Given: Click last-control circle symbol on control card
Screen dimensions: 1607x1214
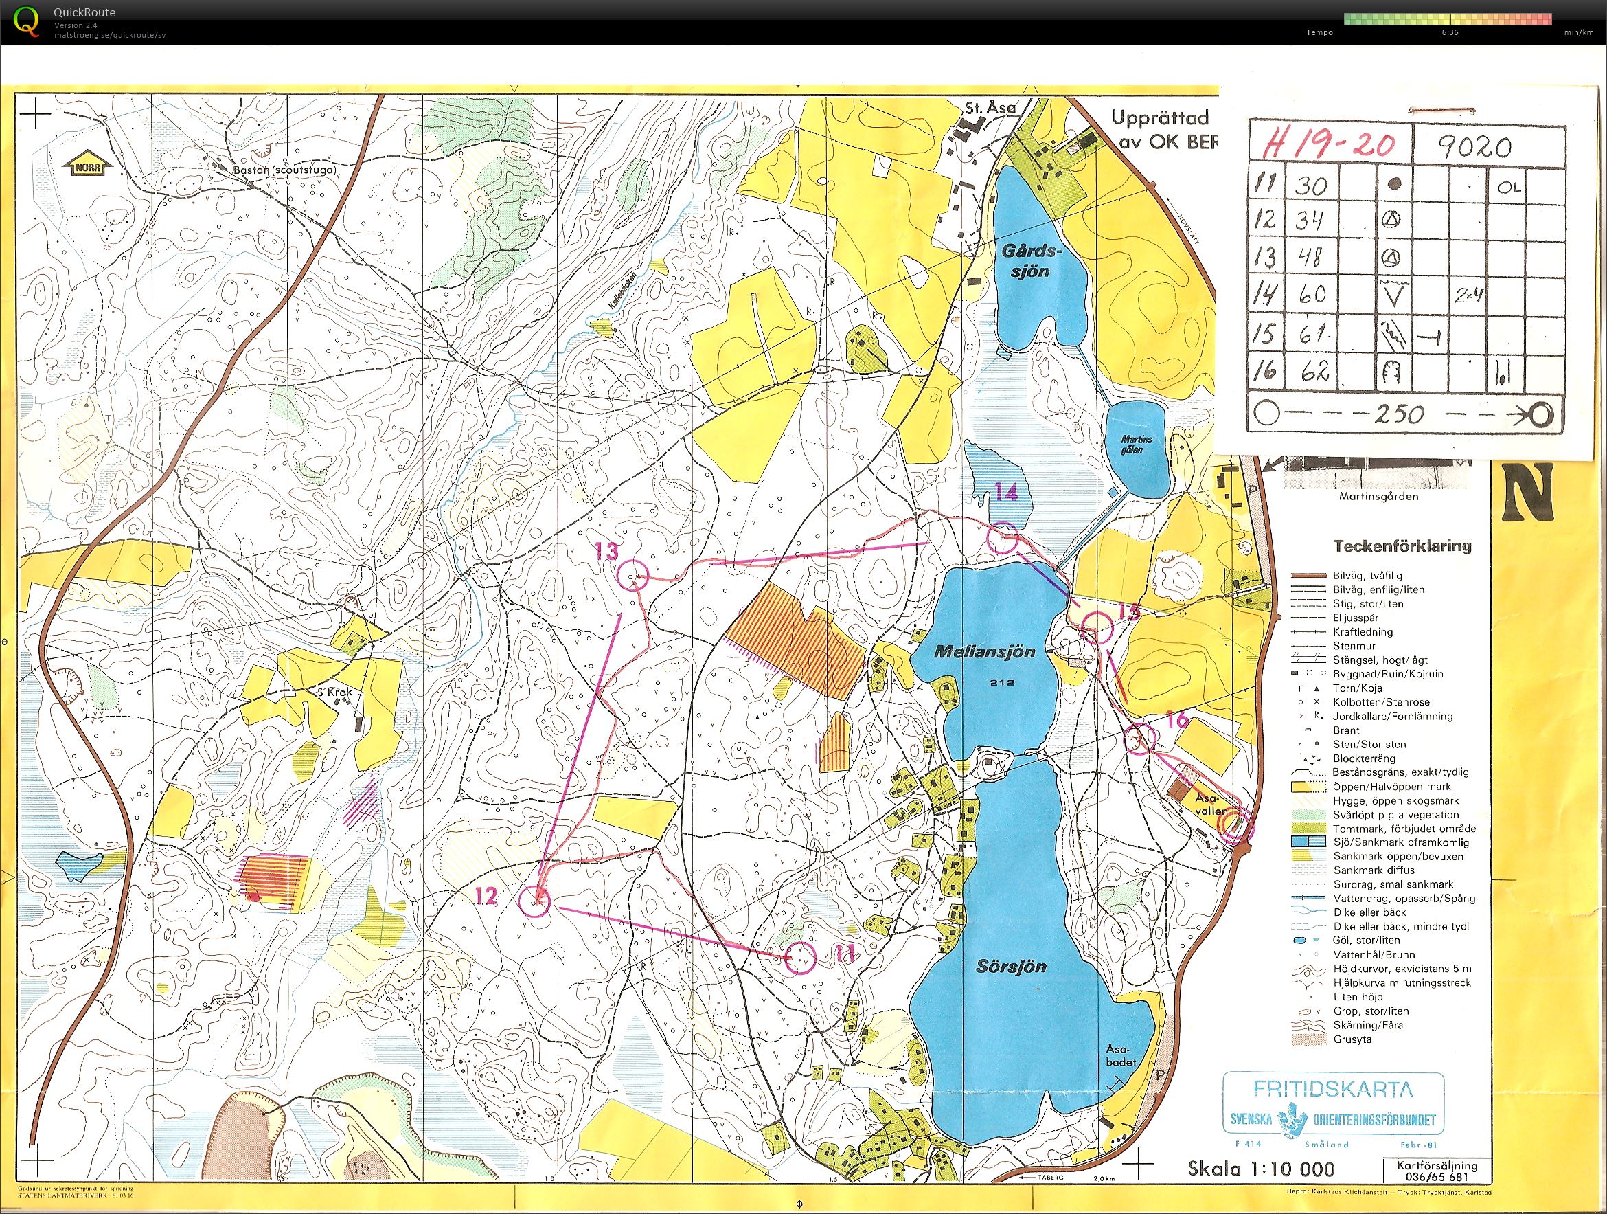Looking at the screenshot, I should click(1265, 414).
